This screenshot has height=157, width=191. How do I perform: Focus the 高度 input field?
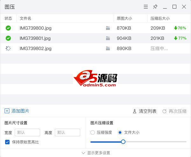67,132
